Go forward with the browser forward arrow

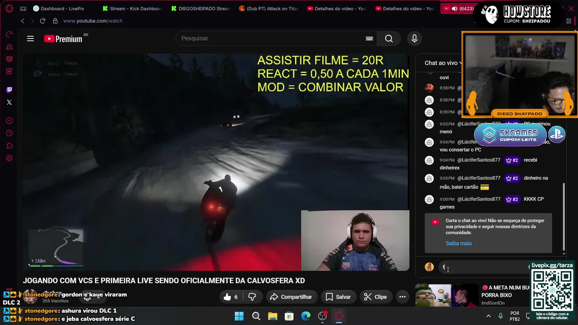coord(32,21)
